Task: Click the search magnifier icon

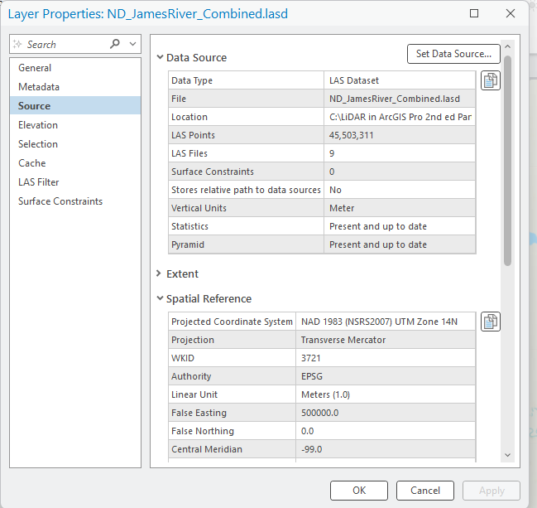Action: 115,44
